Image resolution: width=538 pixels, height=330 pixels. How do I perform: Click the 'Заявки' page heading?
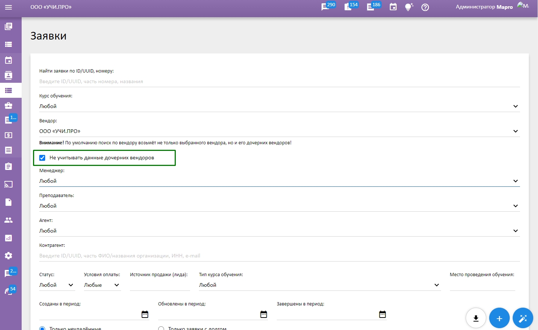pyautogui.click(x=48, y=36)
